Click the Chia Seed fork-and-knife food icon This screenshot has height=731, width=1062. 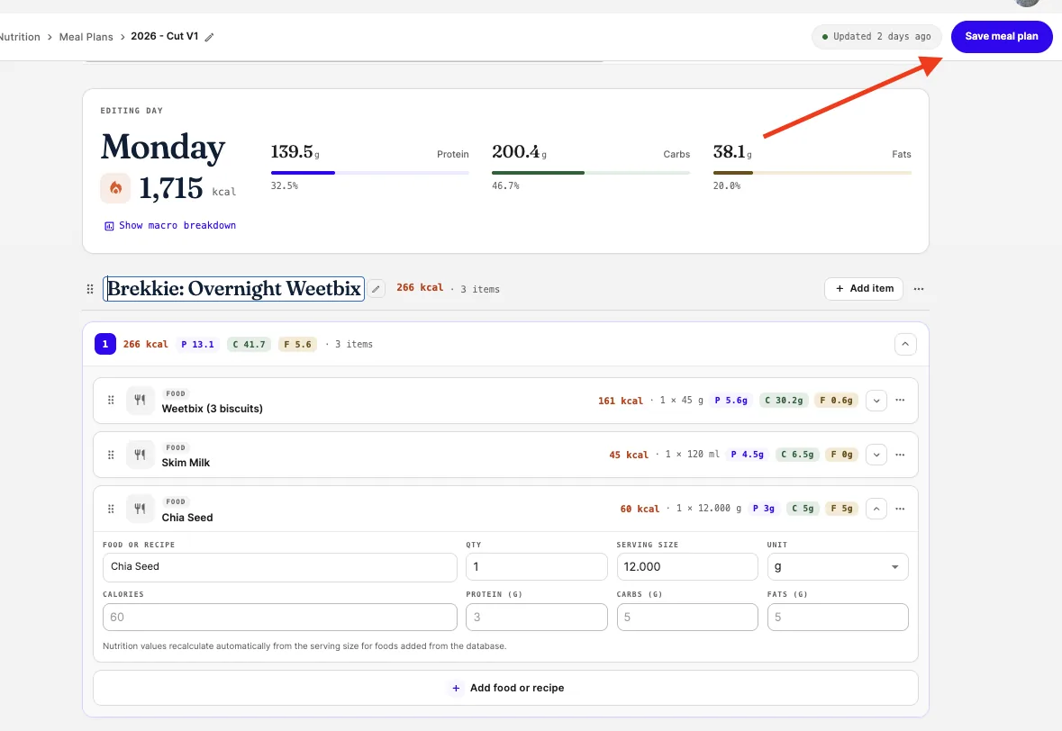(x=141, y=509)
